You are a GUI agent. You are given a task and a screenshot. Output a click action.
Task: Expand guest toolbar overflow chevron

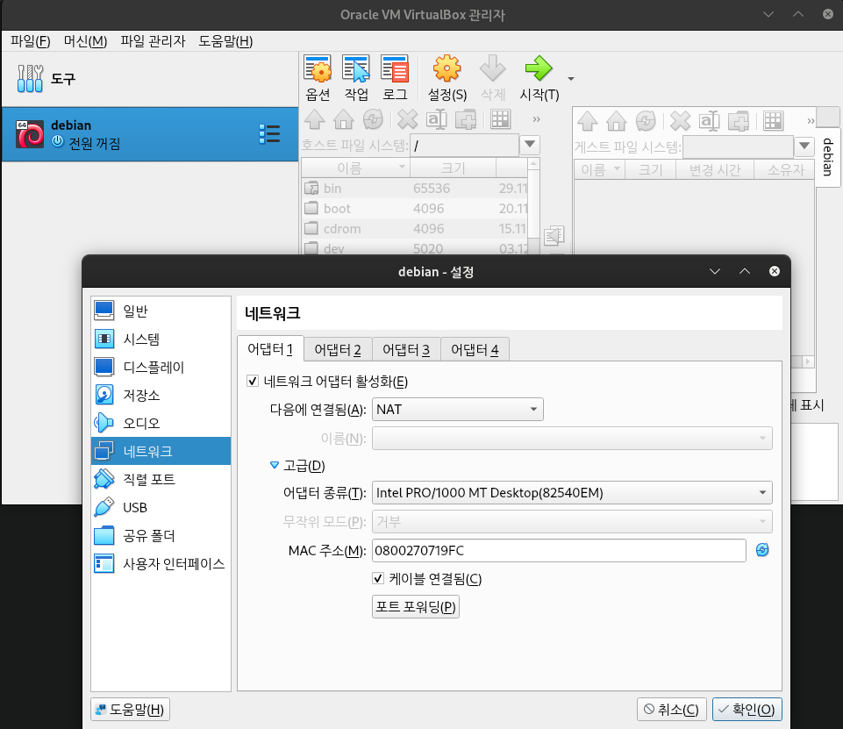click(811, 121)
